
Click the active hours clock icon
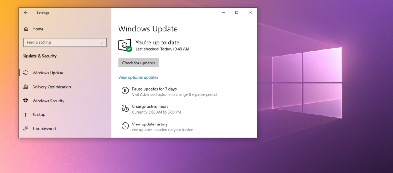tap(125, 108)
